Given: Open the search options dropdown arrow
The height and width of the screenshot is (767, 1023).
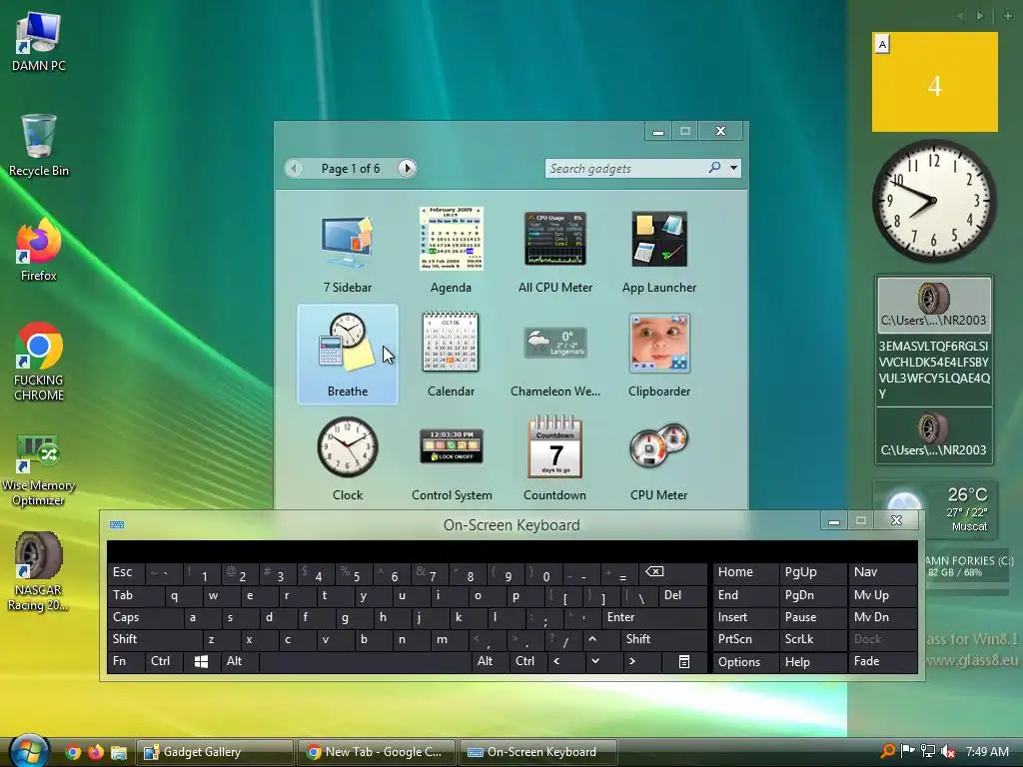Looking at the screenshot, I should pyautogui.click(x=734, y=168).
